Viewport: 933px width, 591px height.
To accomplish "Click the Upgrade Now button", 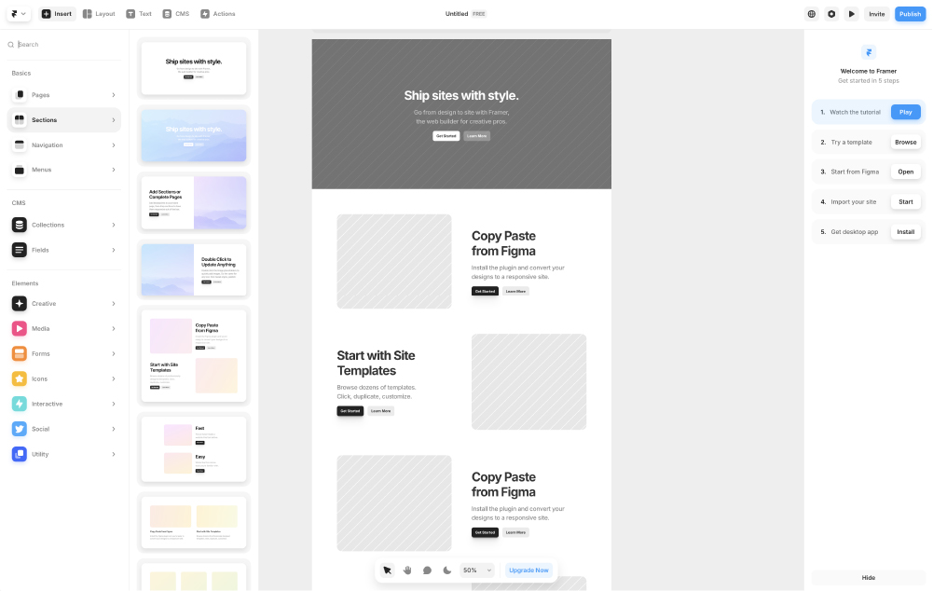I will coord(529,570).
